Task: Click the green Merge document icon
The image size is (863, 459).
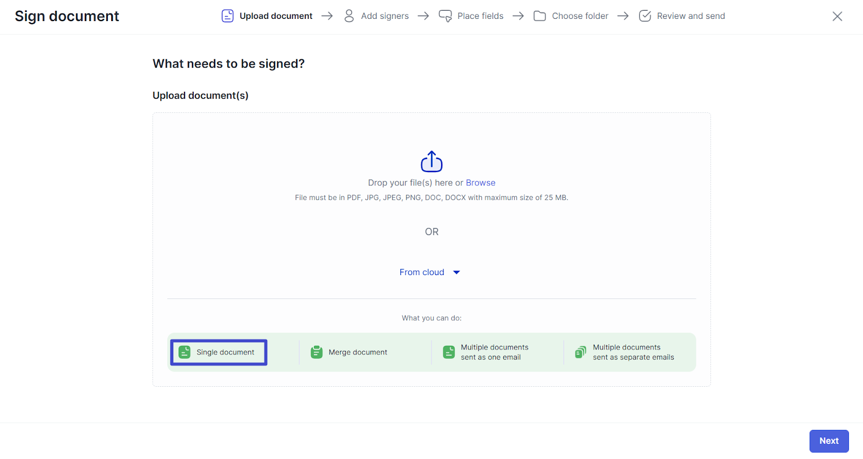Action: coord(317,352)
